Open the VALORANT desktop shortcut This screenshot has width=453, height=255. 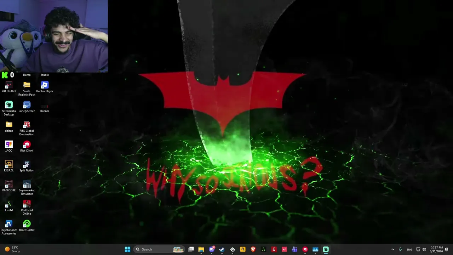(9, 87)
